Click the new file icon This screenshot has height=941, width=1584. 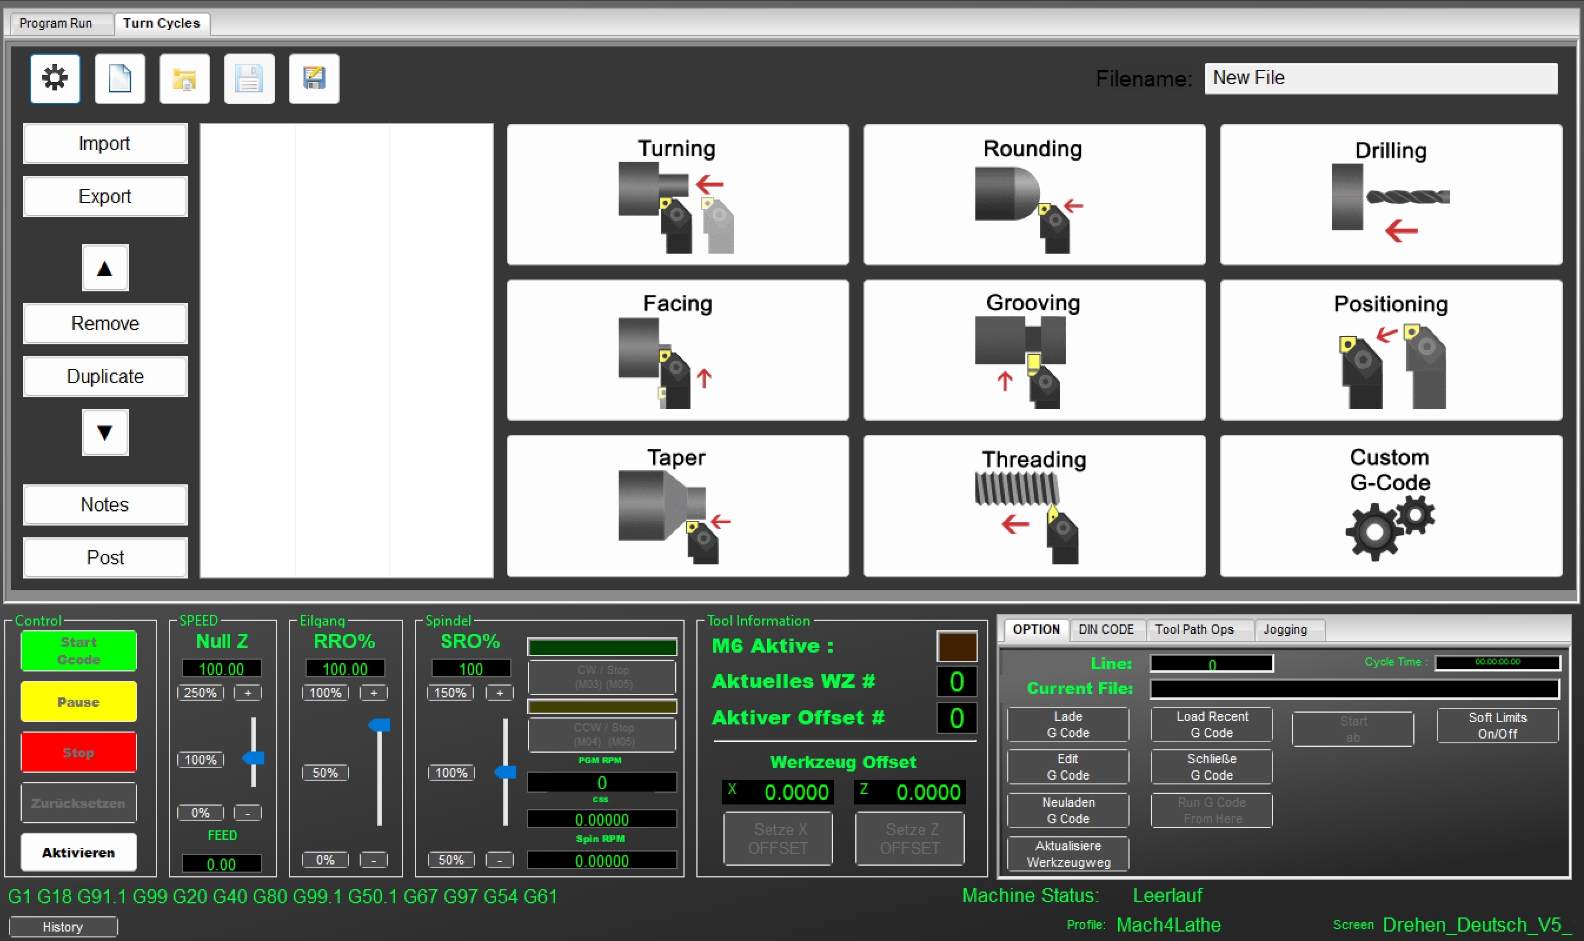tap(120, 79)
